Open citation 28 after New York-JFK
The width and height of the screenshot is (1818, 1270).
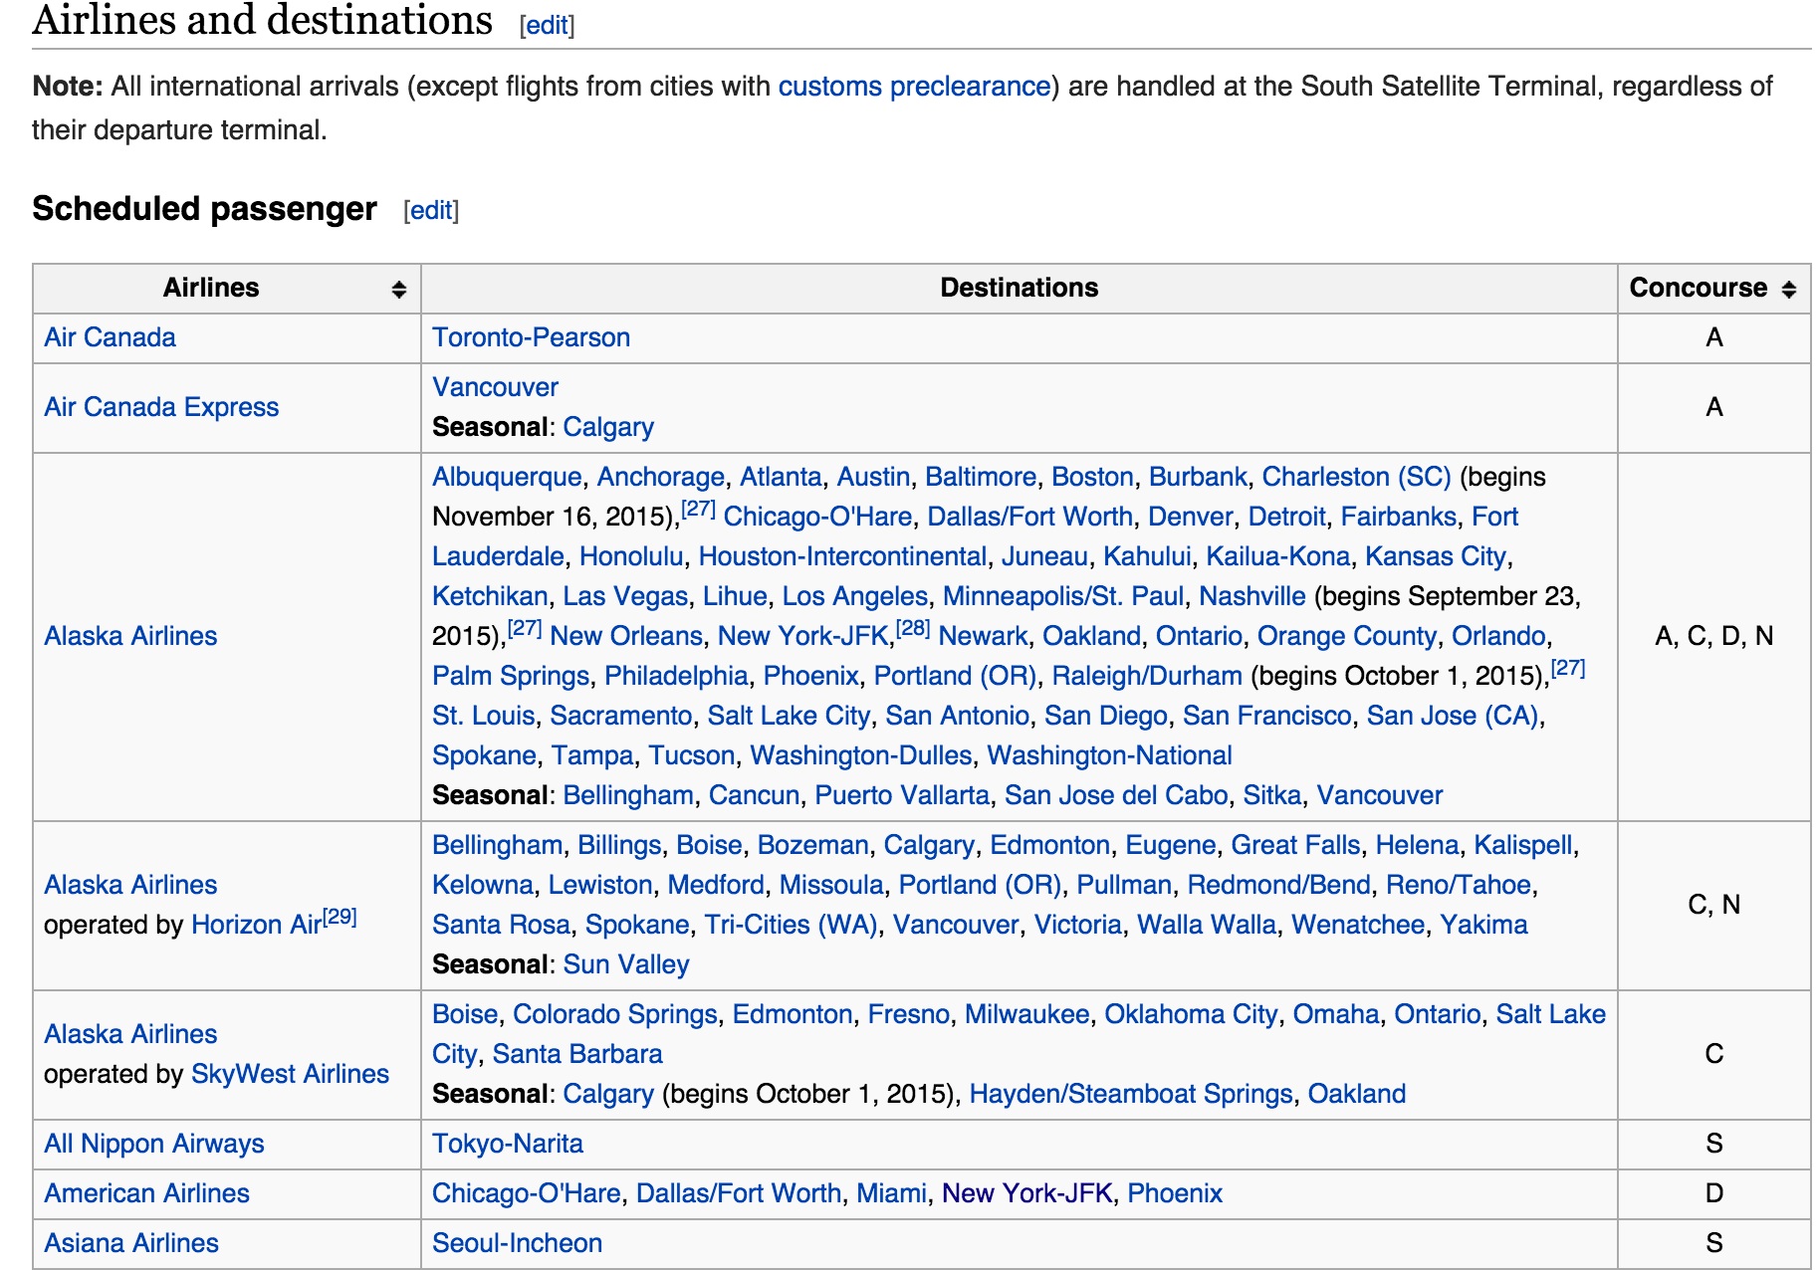[x=913, y=628]
